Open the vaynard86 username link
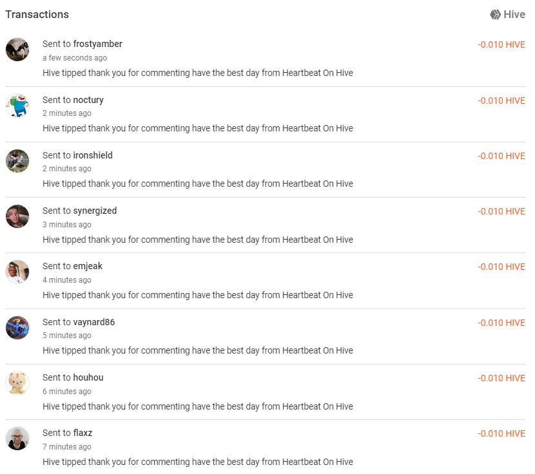This screenshot has width=535, height=474. 94,322
